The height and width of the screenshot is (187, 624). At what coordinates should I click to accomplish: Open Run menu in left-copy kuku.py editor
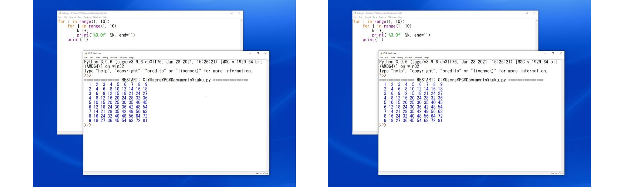80,17
